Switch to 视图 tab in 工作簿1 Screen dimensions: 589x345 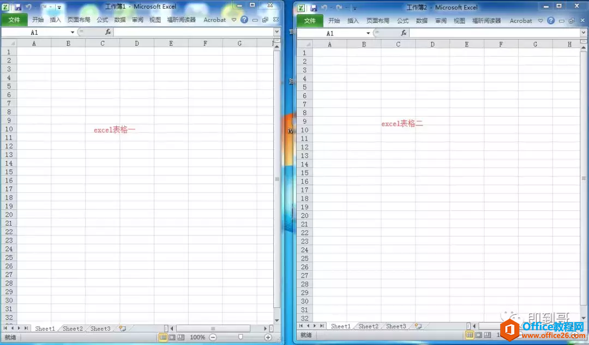tap(155, 20)
